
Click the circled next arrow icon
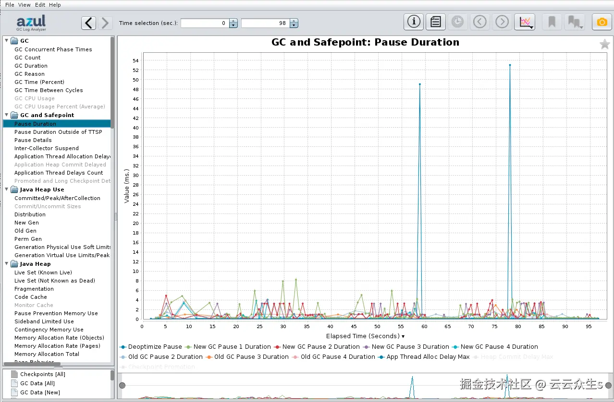(x=502, y=22)
